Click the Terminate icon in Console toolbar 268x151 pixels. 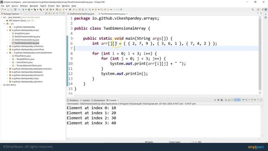pos(215,100)
